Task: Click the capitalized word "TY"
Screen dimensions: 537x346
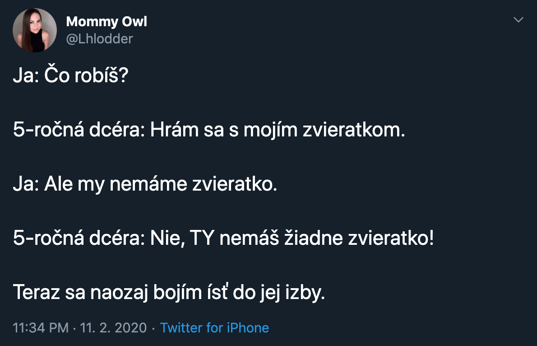Action: (x=203, y=239)
